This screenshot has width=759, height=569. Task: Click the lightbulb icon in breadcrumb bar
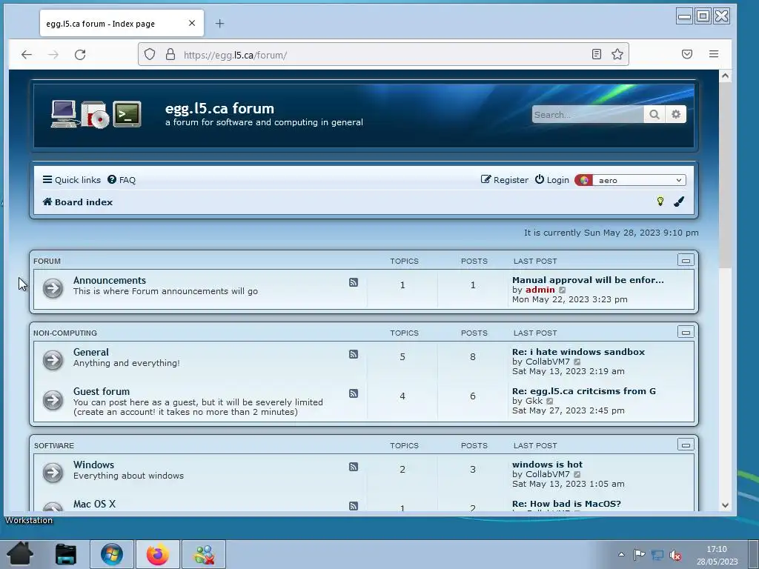coord(660,202)
